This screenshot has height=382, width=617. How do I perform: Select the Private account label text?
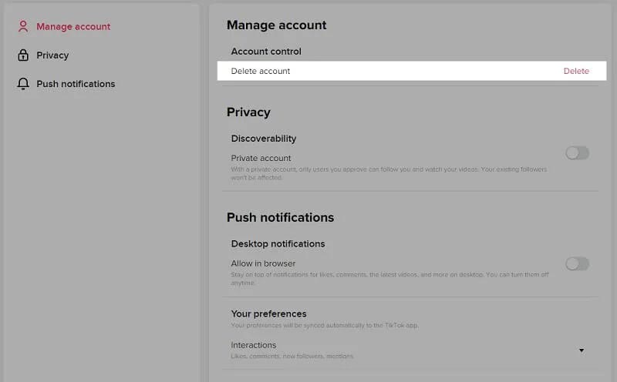pos(261,158)
